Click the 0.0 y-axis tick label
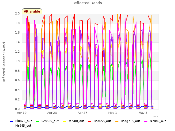This screenshot has width=175, height=131. [17, 109]
